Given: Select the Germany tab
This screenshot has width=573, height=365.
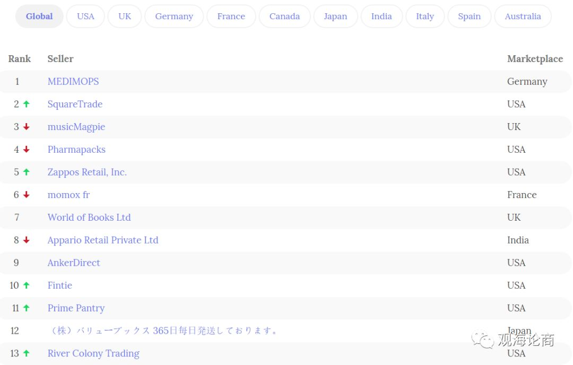Looking at the screenshot, I should [x=174, y=16].
